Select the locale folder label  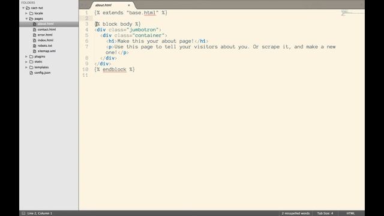(x=38, y=13)
